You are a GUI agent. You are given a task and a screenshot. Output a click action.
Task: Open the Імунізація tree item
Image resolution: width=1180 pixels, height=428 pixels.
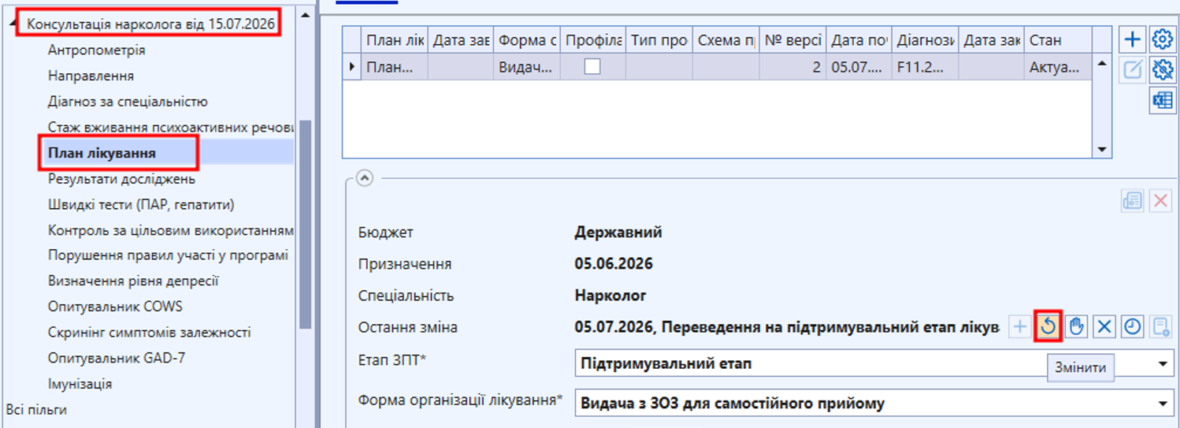pos(80,384)
